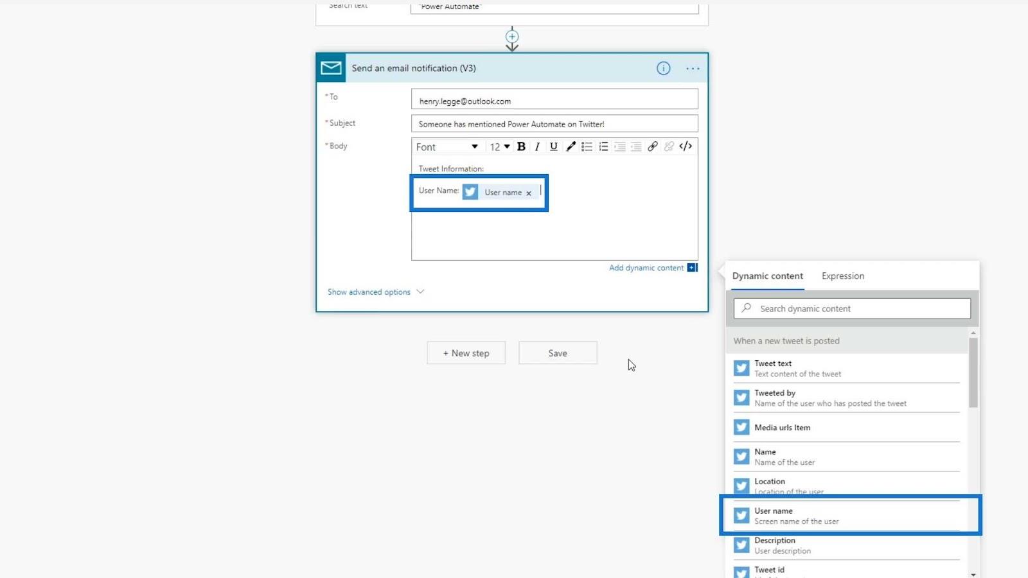The height and width of the screenshot is (578, 1028).
Task: Open the info icon on email action header
Action: pyautogui.click(x=663, y=68)
